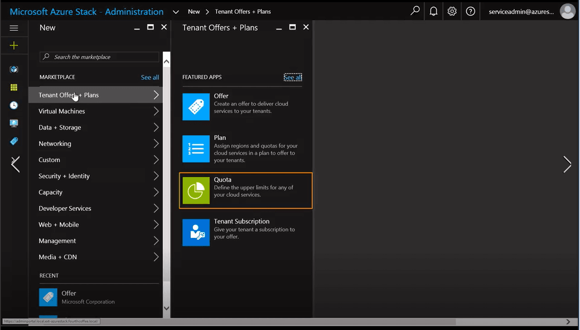Select Media + CDN category

(95, 257)
